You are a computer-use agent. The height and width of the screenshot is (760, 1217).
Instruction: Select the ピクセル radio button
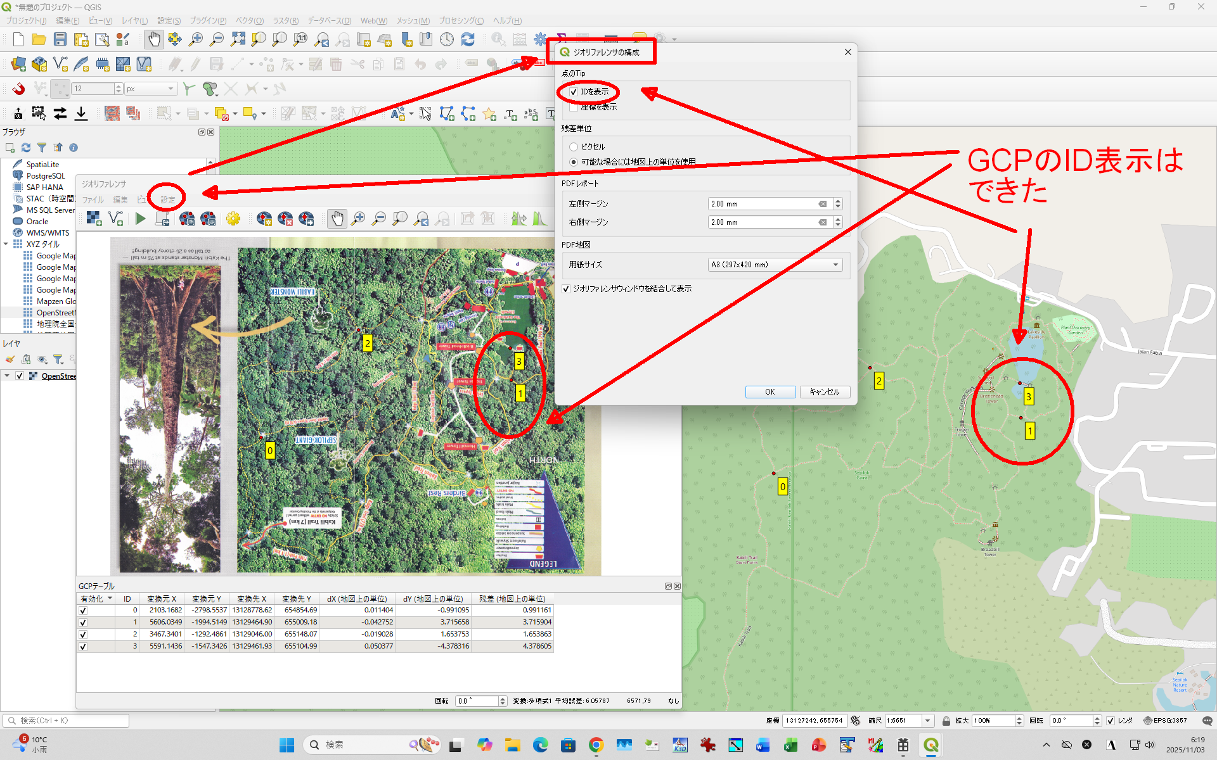pos(574,147)
